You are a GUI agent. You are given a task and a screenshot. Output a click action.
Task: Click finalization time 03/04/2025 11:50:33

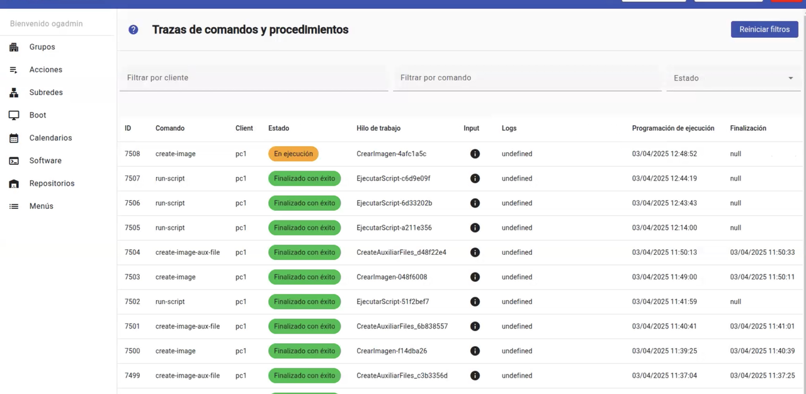click(x=763, y=252)
